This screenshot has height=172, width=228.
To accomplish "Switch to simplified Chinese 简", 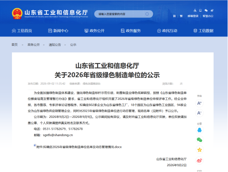I will 174,16.
